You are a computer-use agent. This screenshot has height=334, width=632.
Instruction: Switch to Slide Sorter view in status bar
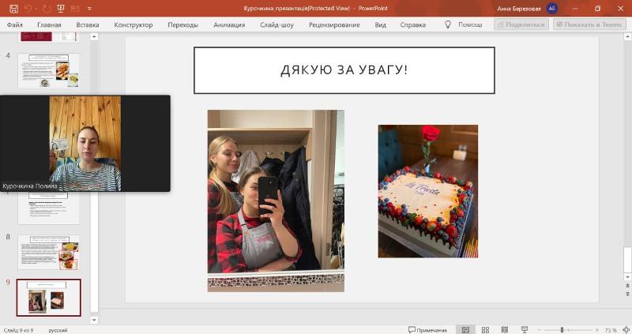[x=484, y=329]
